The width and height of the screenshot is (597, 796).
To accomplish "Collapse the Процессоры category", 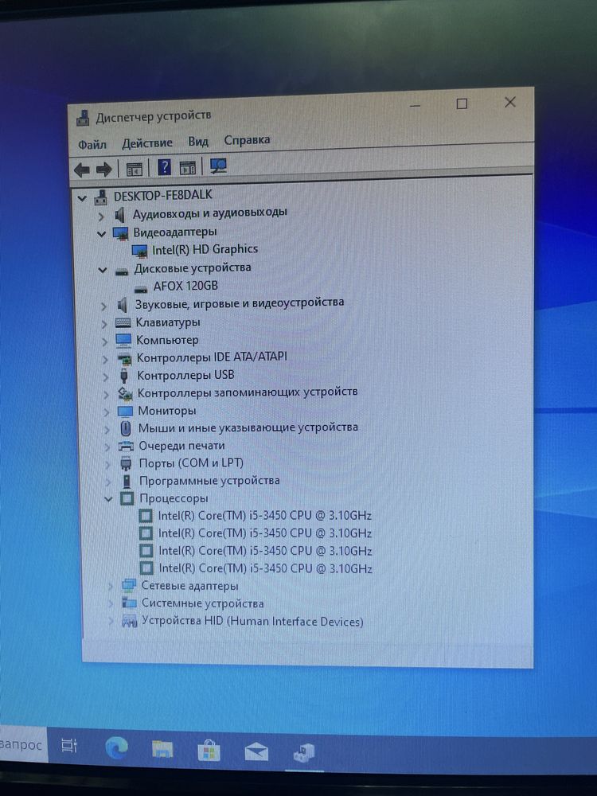I will coord(108,500).
